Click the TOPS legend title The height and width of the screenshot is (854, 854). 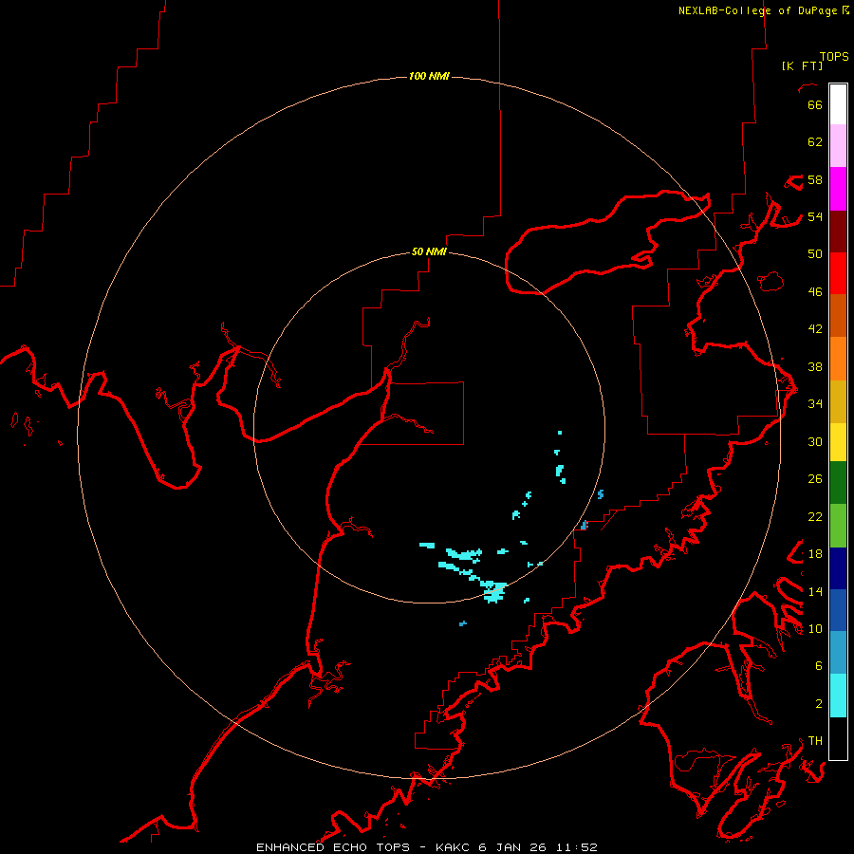pos(834,57)
